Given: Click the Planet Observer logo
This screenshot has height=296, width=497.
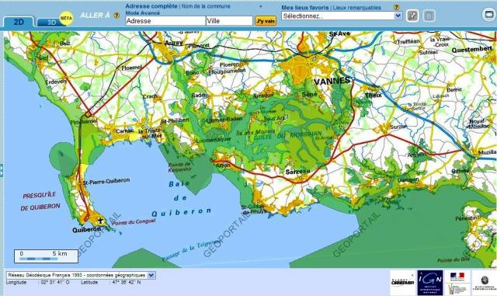Looking at the screenshot, I should coord(402,283).
